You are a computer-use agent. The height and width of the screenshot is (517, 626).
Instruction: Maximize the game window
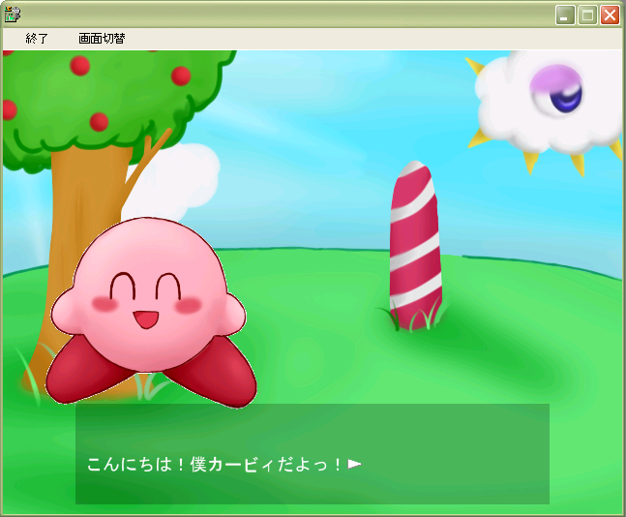coord(587,15)
